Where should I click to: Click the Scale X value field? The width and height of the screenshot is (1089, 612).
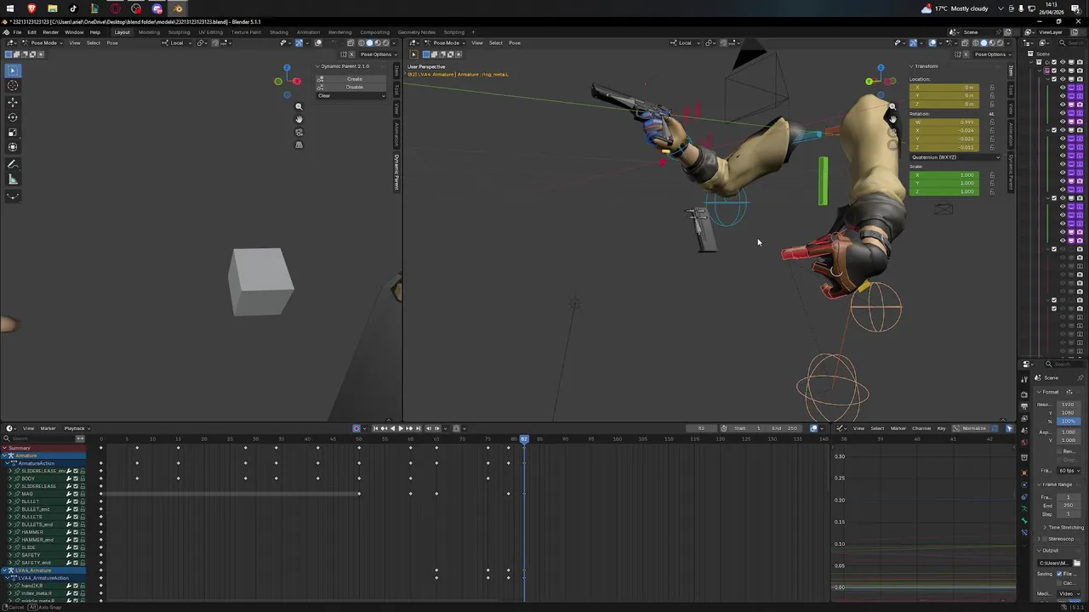coord(944,175)
